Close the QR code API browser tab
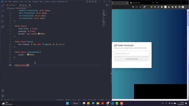Screen dimensions: 189x106 tap(153, 3)
